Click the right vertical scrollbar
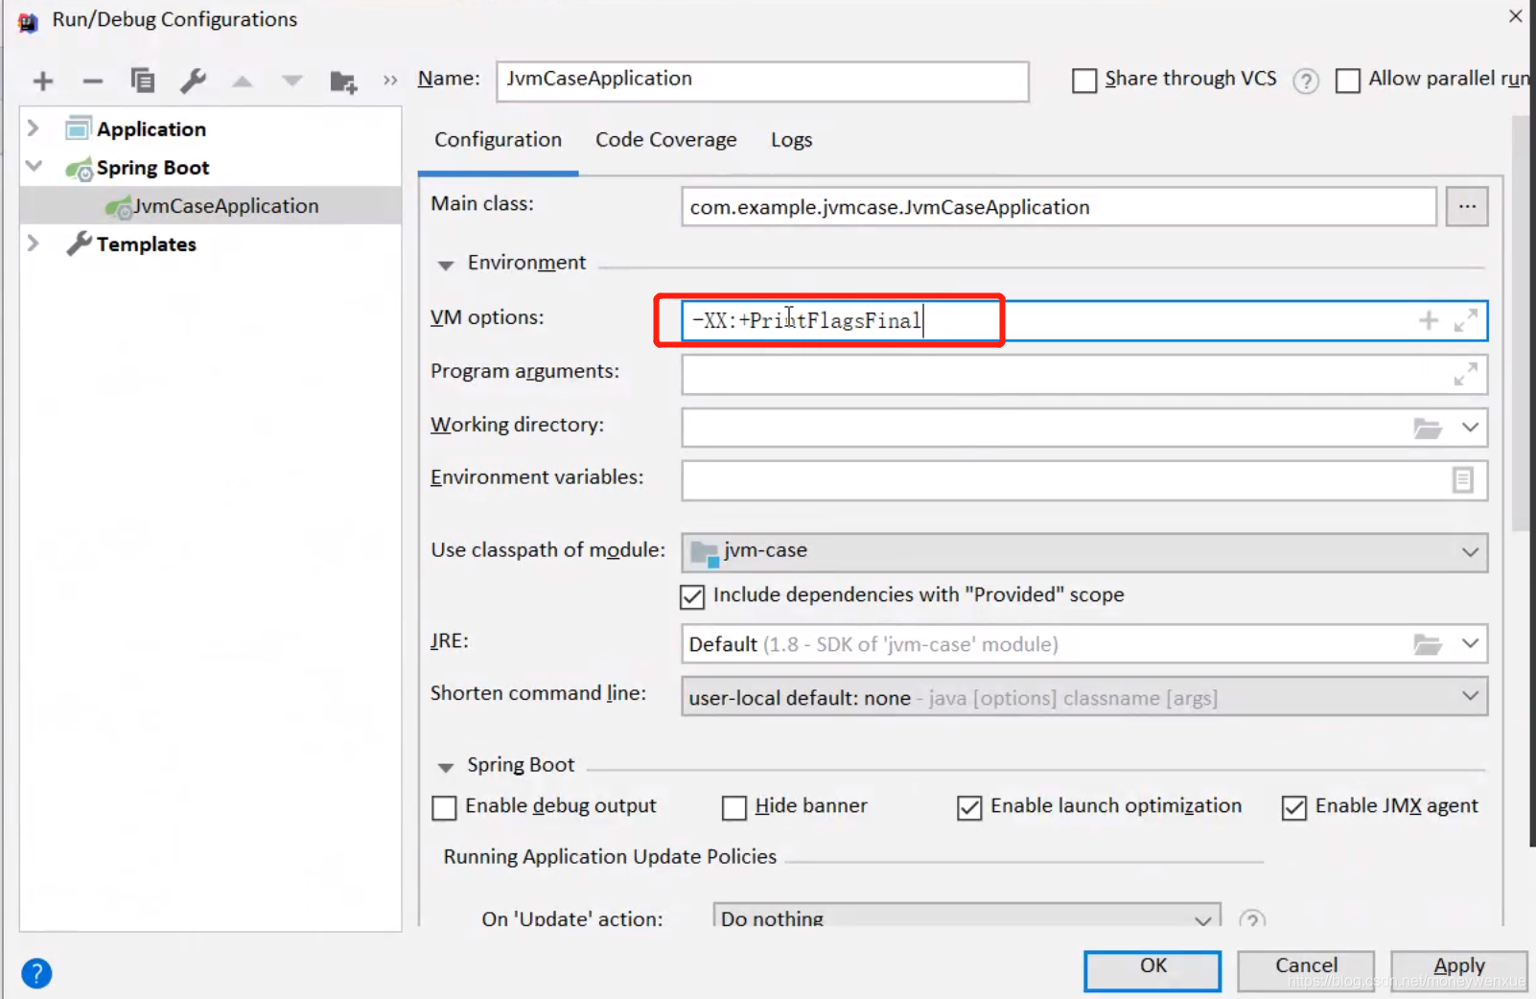The image size is (1536, 999). point(1522,324)
